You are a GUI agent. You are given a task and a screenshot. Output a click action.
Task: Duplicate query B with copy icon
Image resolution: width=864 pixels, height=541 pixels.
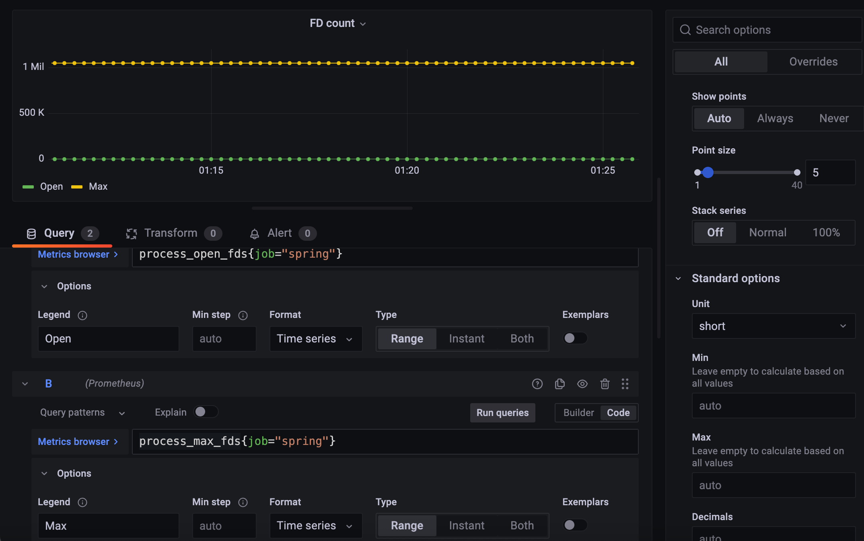click(x=560, y=384)
